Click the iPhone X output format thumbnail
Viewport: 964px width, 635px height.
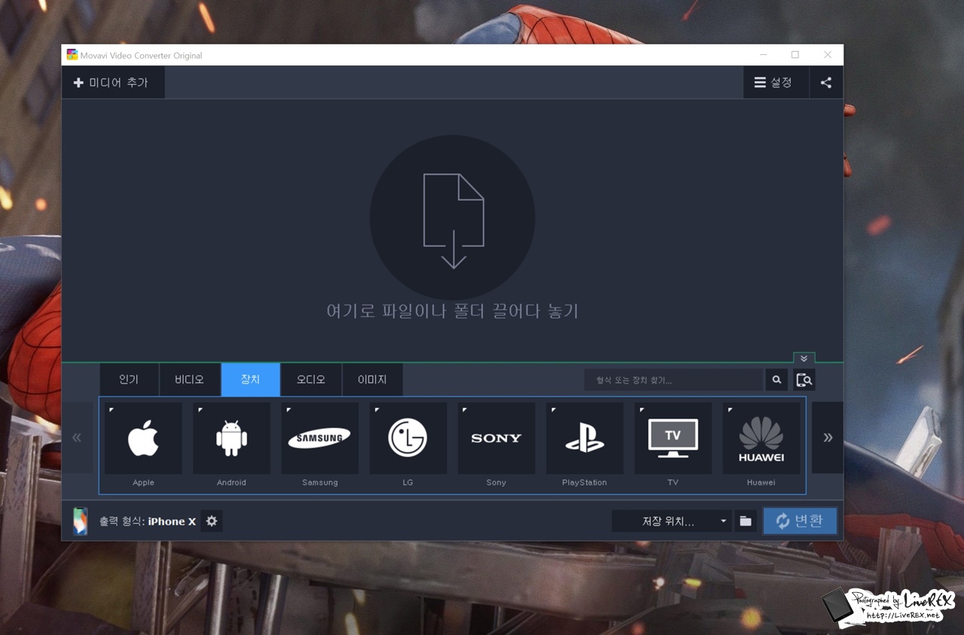click(80, 521)
